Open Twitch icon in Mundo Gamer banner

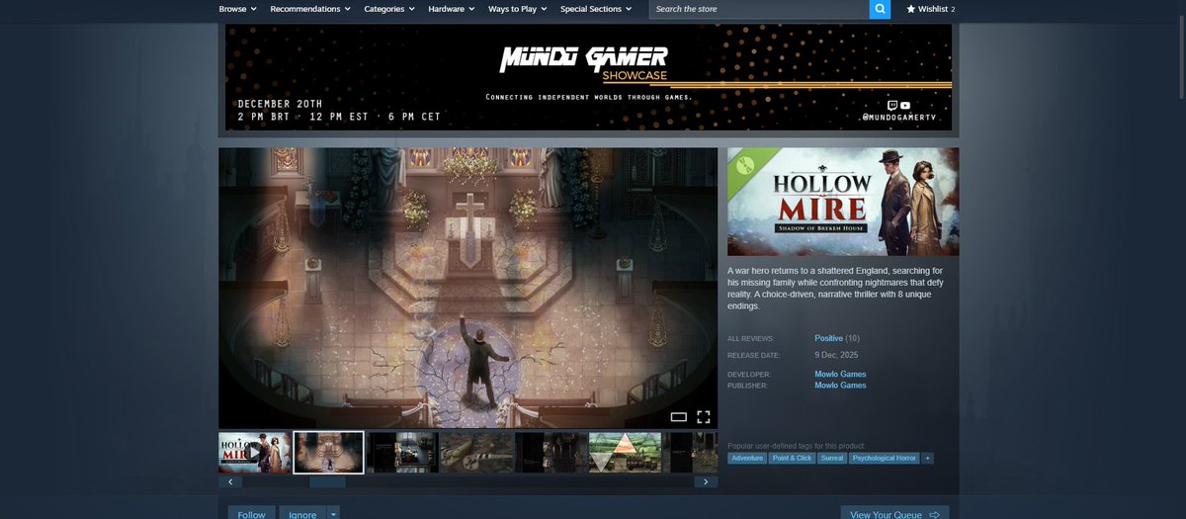tap(892, 105)
